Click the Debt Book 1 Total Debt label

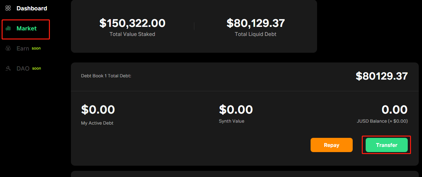point(106,76)
